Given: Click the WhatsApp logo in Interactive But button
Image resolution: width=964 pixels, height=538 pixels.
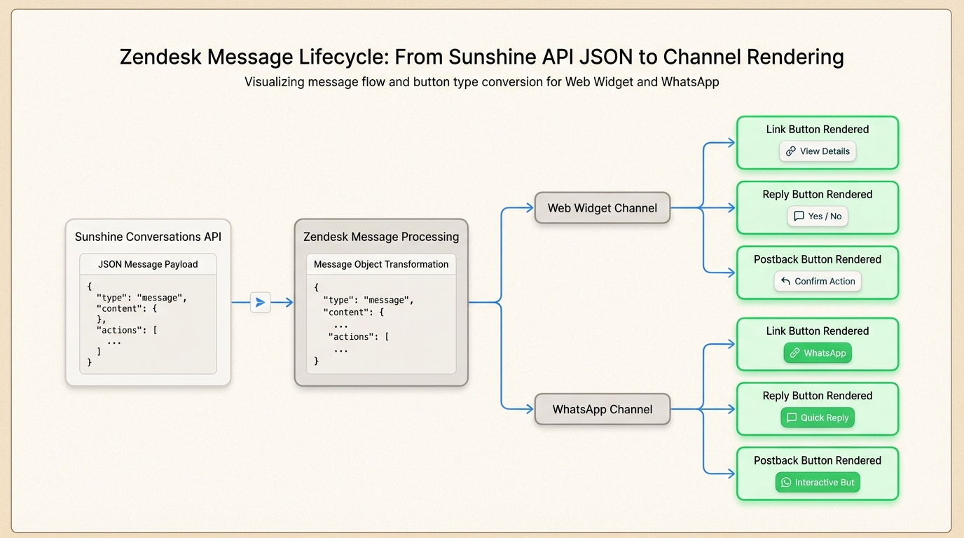Looking at the screenshot, I should (786, 483).
